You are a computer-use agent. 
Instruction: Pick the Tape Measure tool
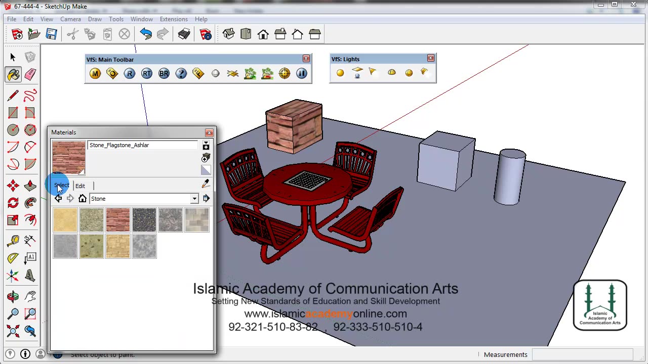13,240
